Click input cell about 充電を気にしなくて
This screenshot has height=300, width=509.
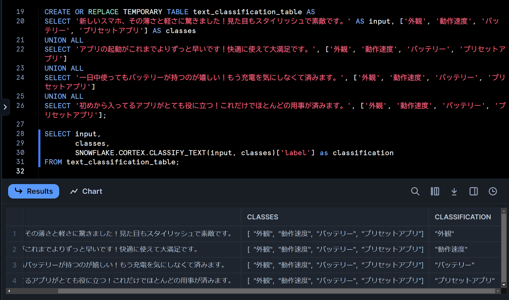132,265
